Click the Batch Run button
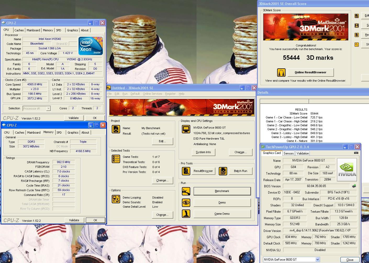The height and width of the screenshot is (263, 369). click(x=241, y=171)
